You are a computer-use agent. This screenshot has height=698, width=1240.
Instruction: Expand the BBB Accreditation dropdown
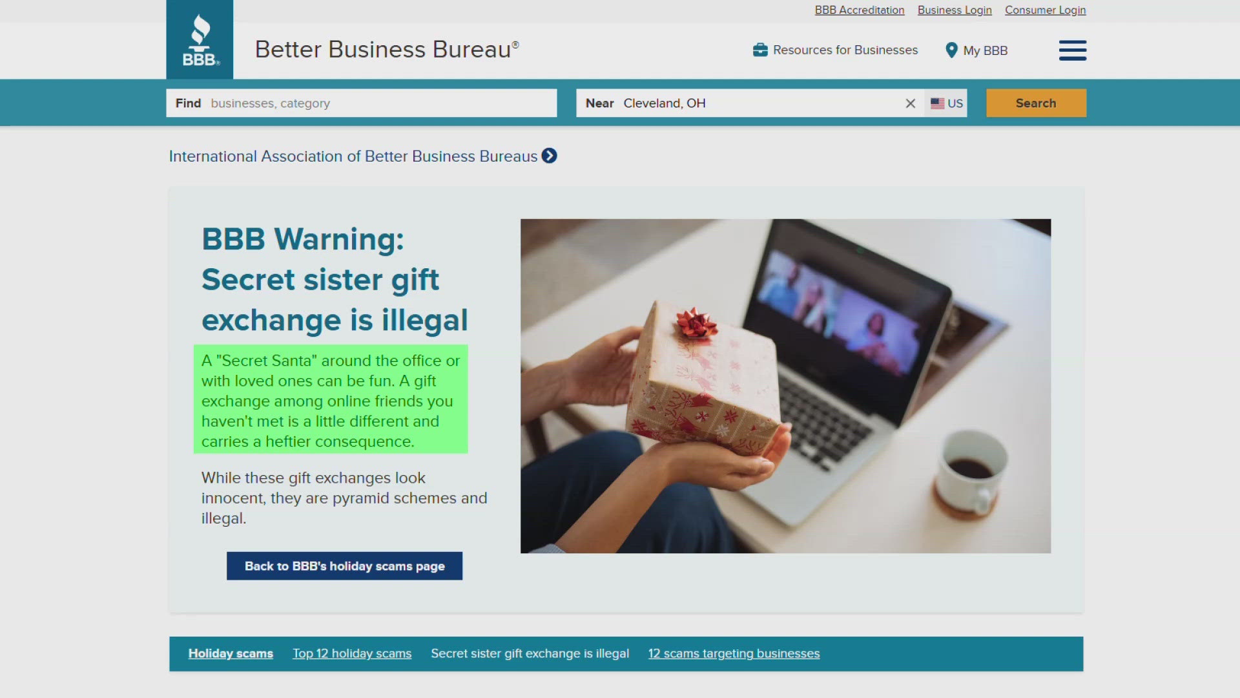[x=860, y=10]
